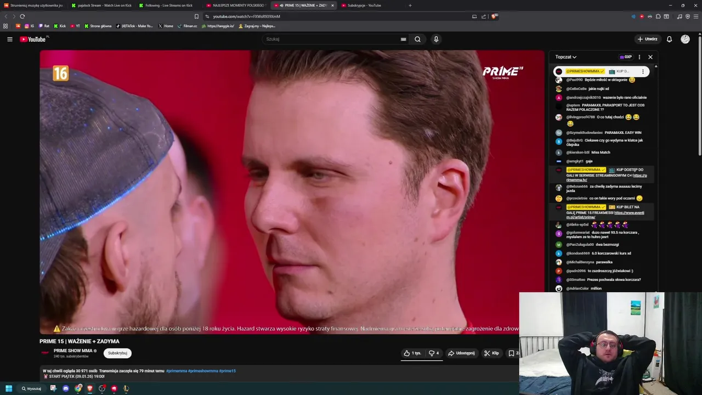Viewport: 702px width, 395px height.
Task: Close the live chat panel
Action: point(650,57)
